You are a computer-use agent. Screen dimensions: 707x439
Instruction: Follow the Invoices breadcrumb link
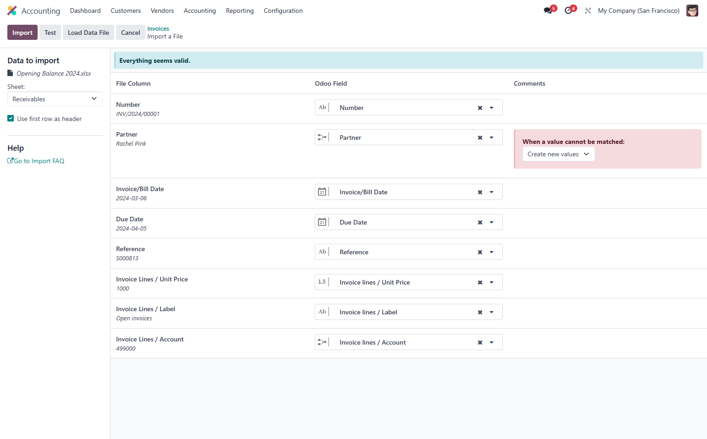tap(158, 28)
